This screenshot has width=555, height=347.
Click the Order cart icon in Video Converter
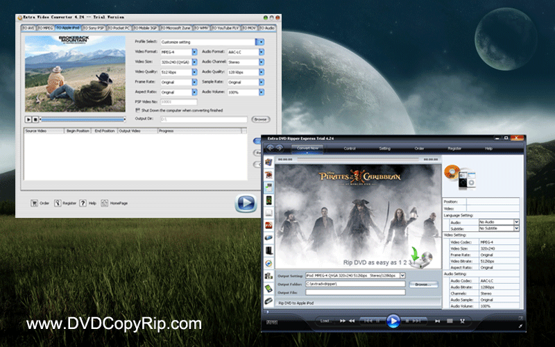[34, 203]
